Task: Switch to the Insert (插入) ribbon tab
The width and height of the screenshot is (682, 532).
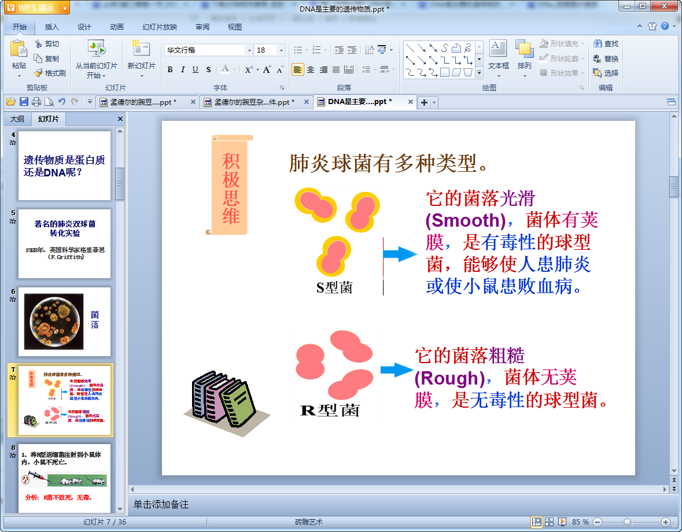Action: (51, 27)
